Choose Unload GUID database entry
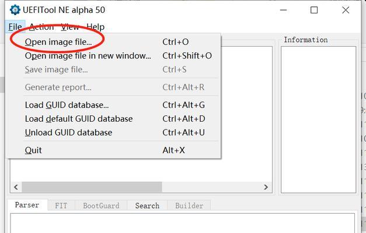The width and height of the screenshot is (366, 233). (68, 133)
